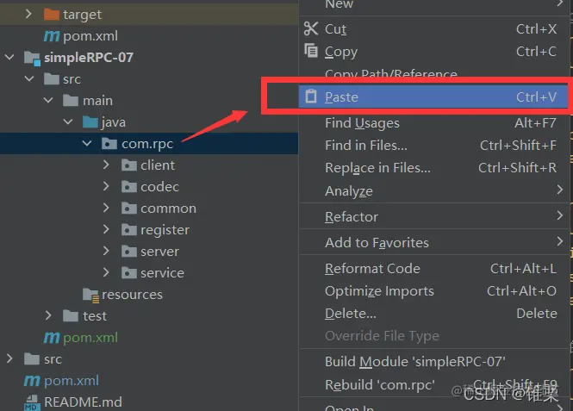This screenshot has height=411, width=573.
Task: Open Find in Files...
Action: (x=433, y=146)
